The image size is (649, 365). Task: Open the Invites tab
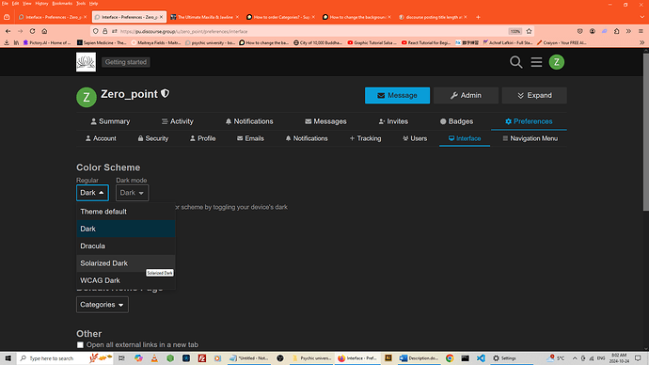coord(393,121)
